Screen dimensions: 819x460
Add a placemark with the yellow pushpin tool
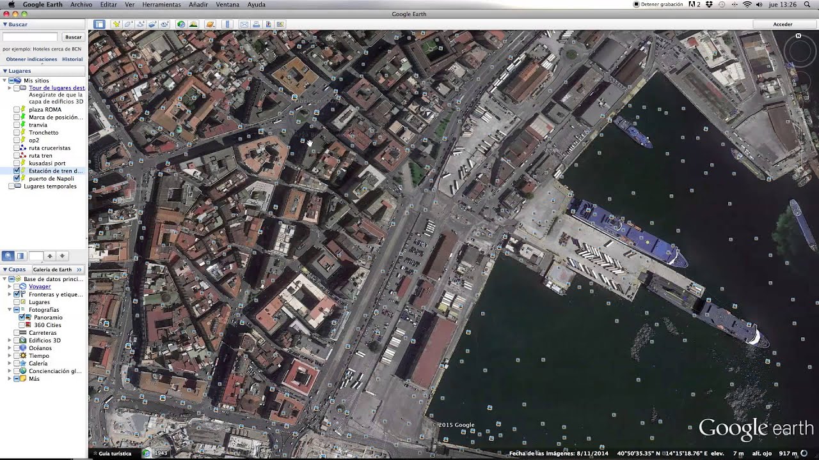(116, 24)
